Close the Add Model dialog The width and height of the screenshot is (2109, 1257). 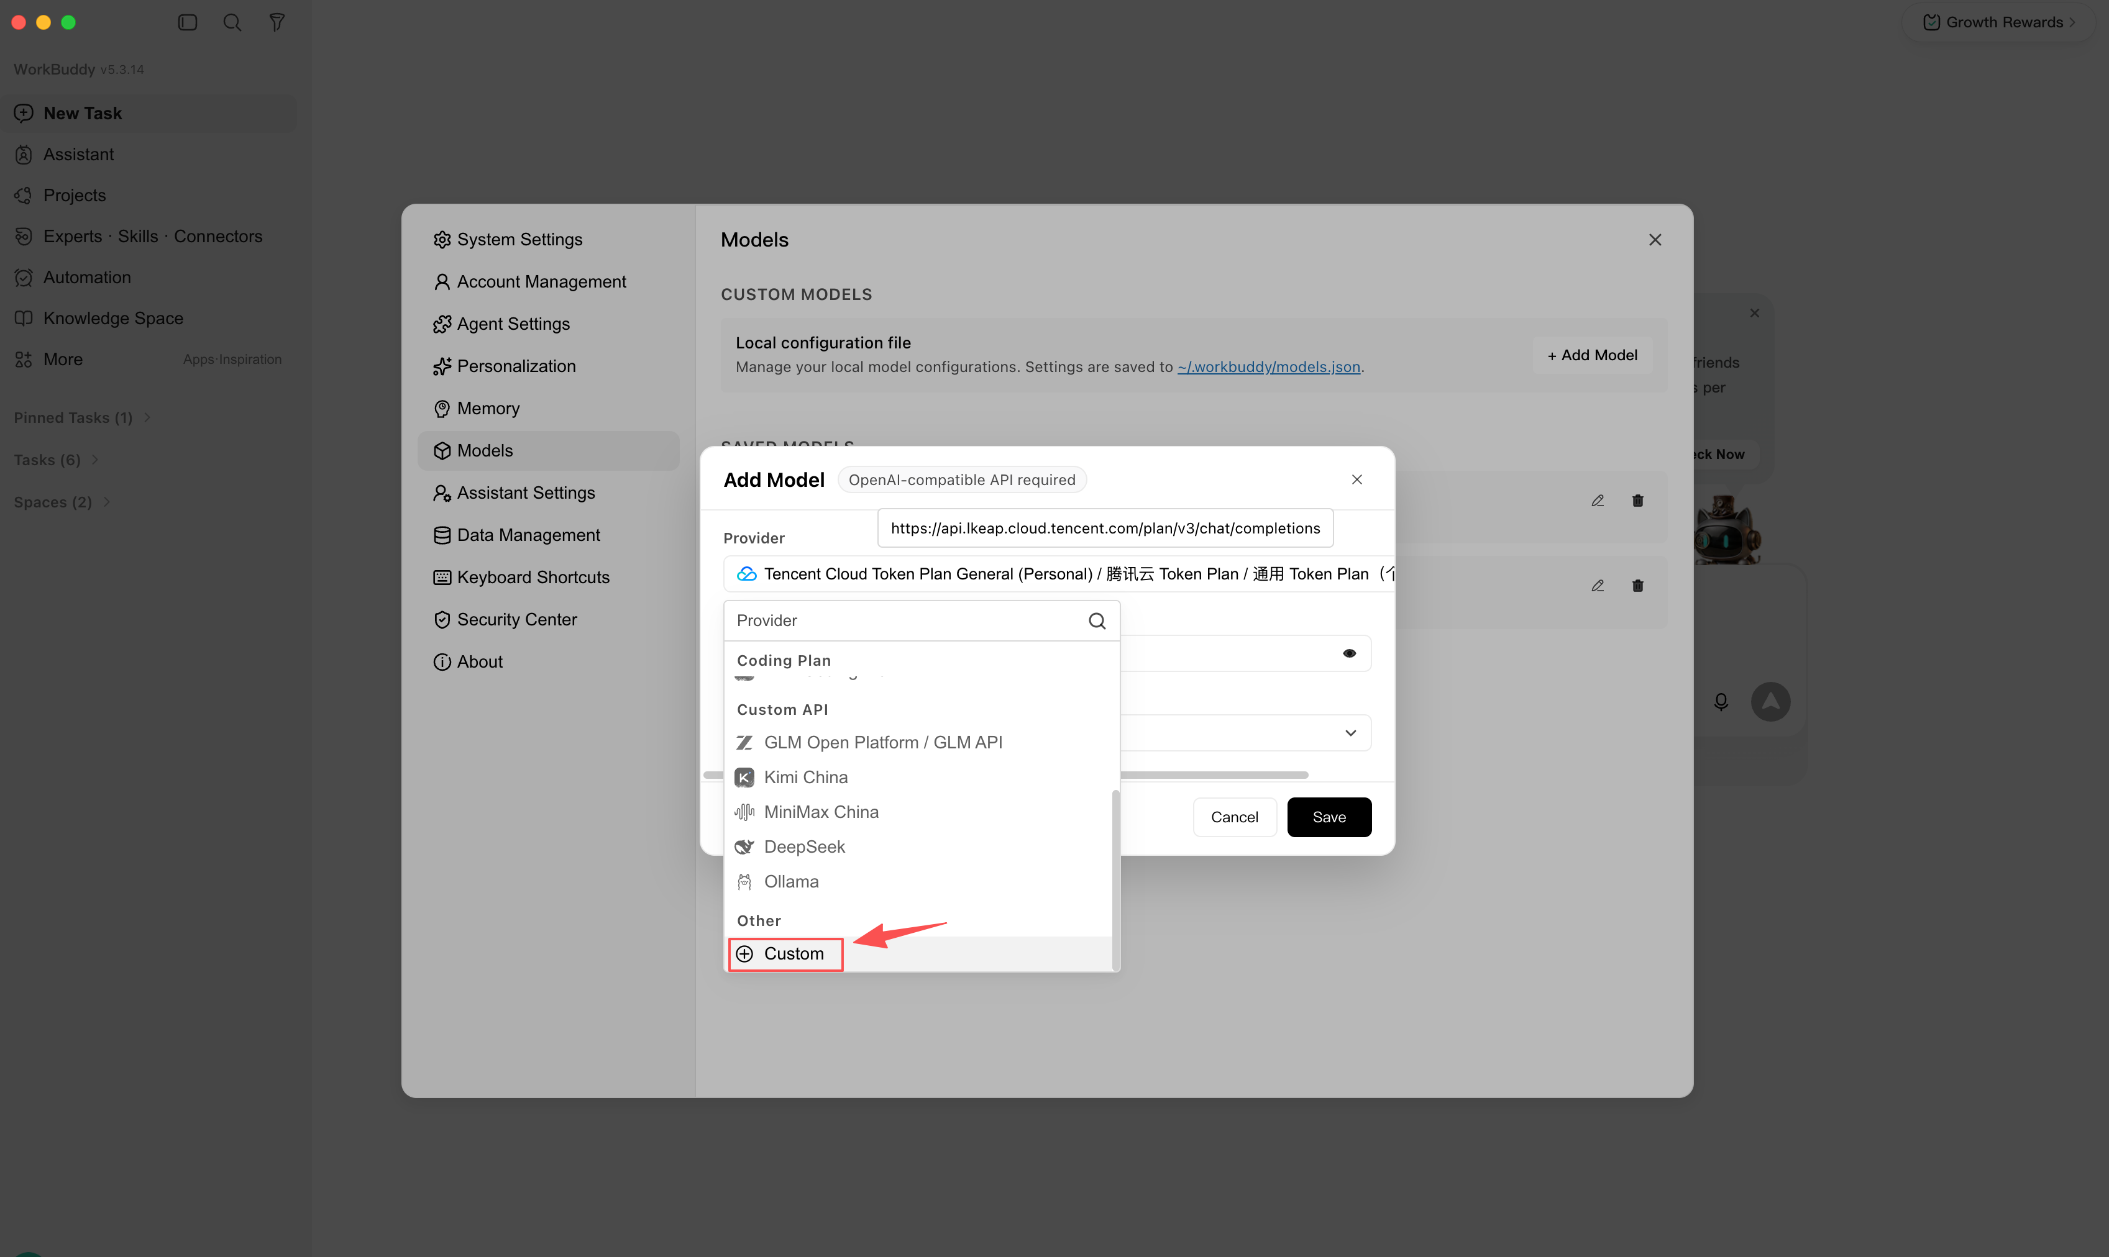[x=1356, y=479]
